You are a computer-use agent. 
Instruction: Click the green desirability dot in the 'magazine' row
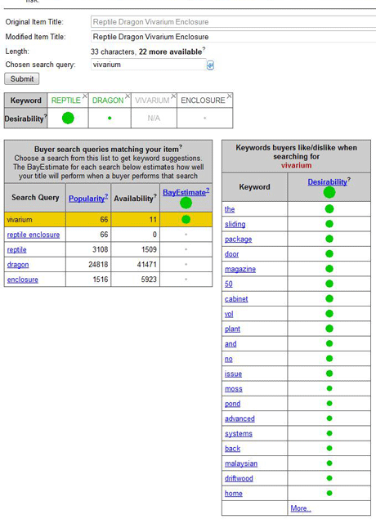[329, 269]
